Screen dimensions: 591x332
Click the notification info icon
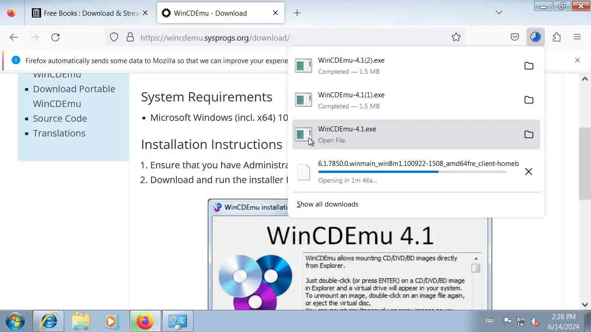(16, 60)
